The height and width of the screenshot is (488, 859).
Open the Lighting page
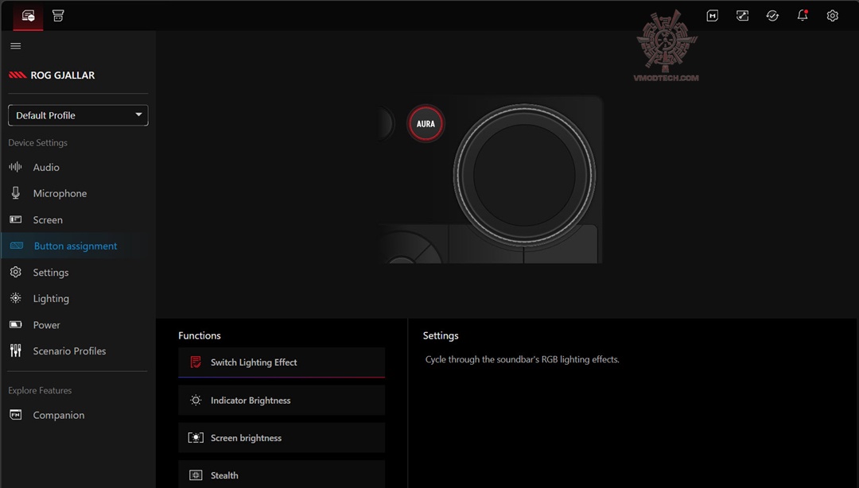pos(51,299)
